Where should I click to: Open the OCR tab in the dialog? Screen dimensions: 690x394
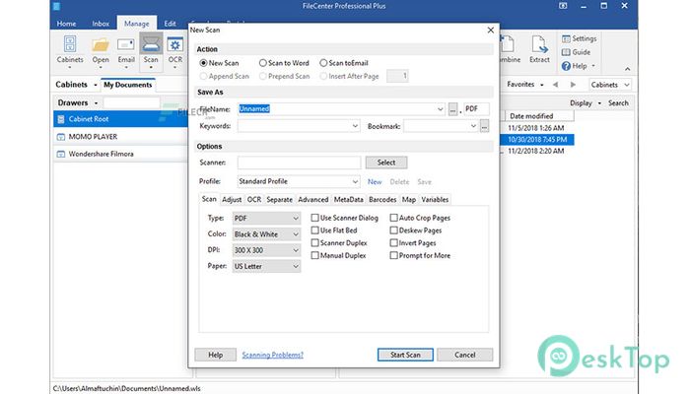click(254, 200)
